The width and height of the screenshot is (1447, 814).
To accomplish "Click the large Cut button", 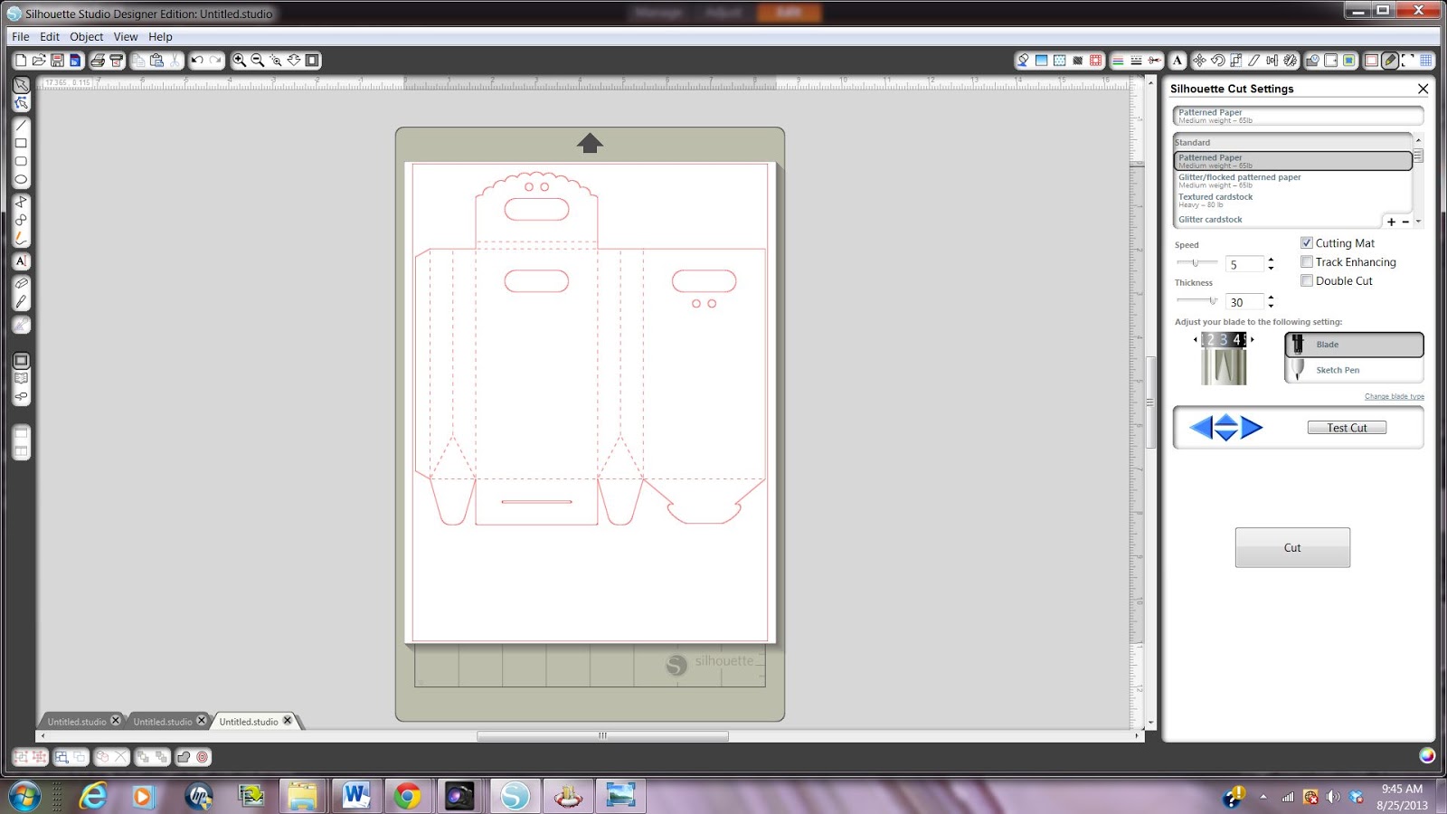I will pos(1292,547).
